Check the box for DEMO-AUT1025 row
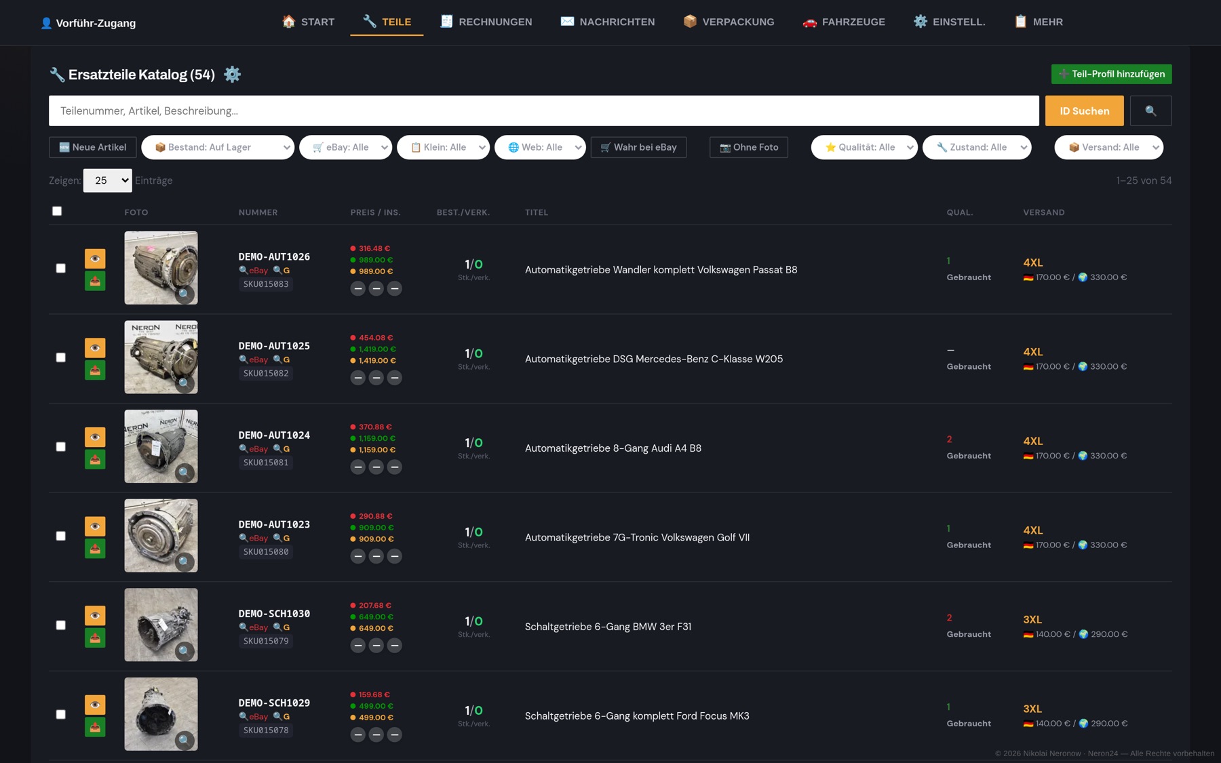1221x763 pixels. (x=61, y=357)
